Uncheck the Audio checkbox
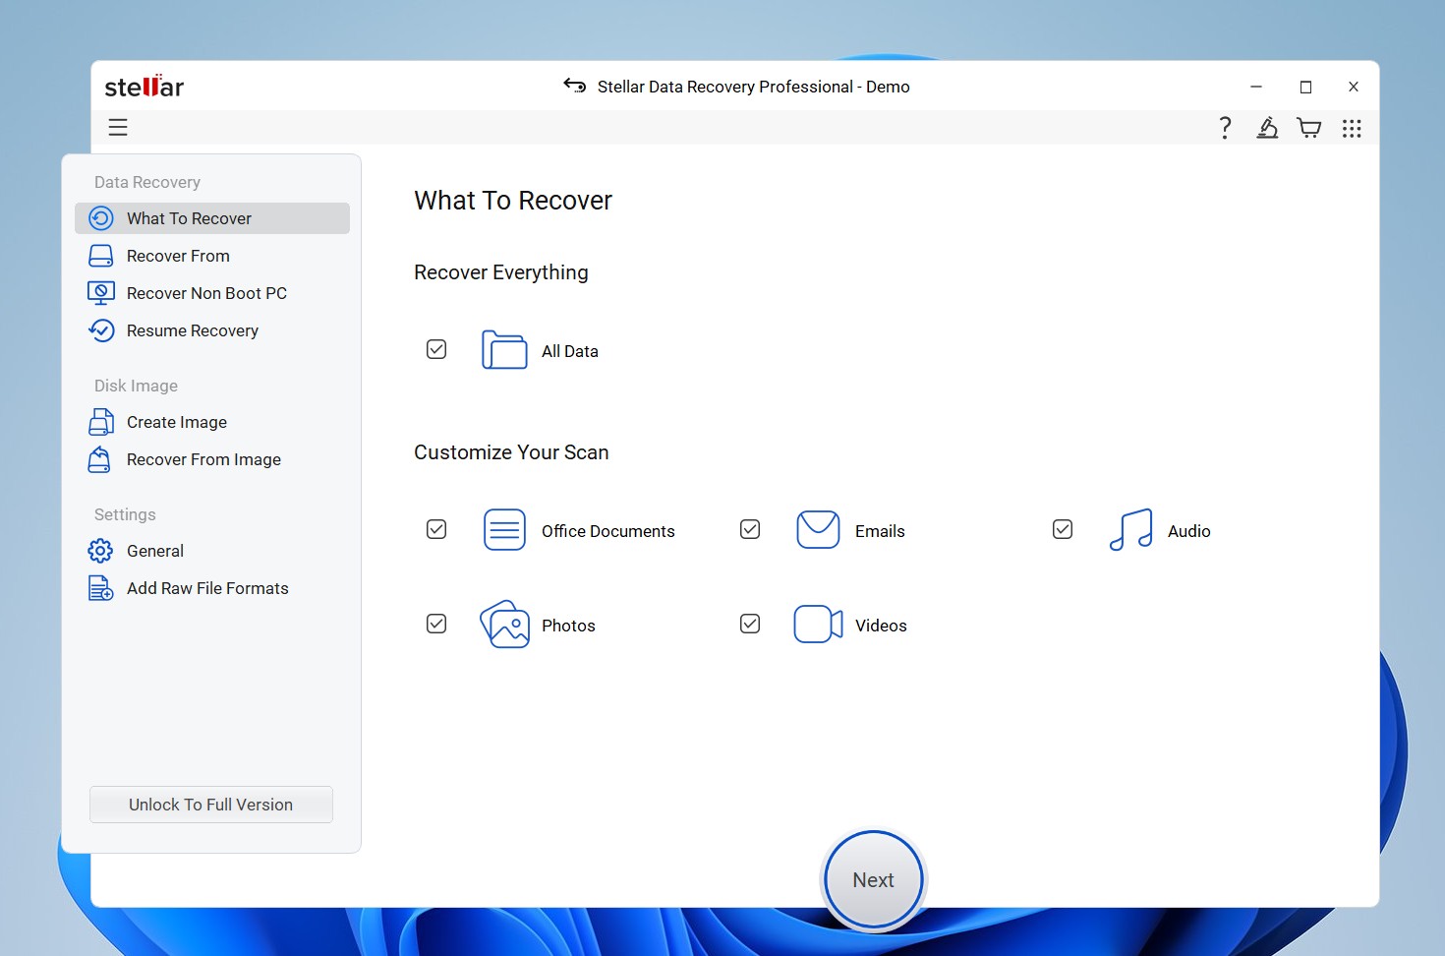Viewport: 1445px width, 956px height. click(x=1063, y=529)
